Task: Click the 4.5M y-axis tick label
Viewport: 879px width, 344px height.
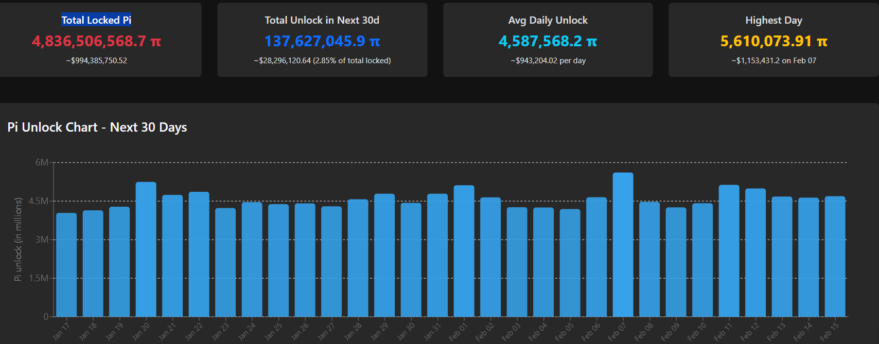Action: pos(38,201)
